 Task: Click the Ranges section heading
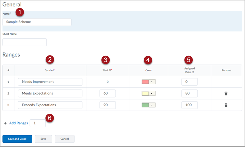click(x=11, y=55)
